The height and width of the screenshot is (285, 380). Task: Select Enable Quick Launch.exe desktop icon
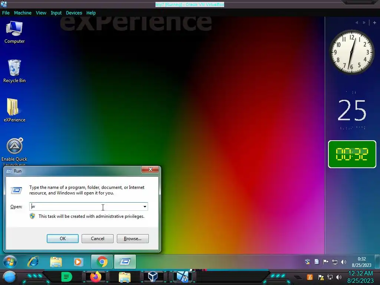[x=14, y=151]
